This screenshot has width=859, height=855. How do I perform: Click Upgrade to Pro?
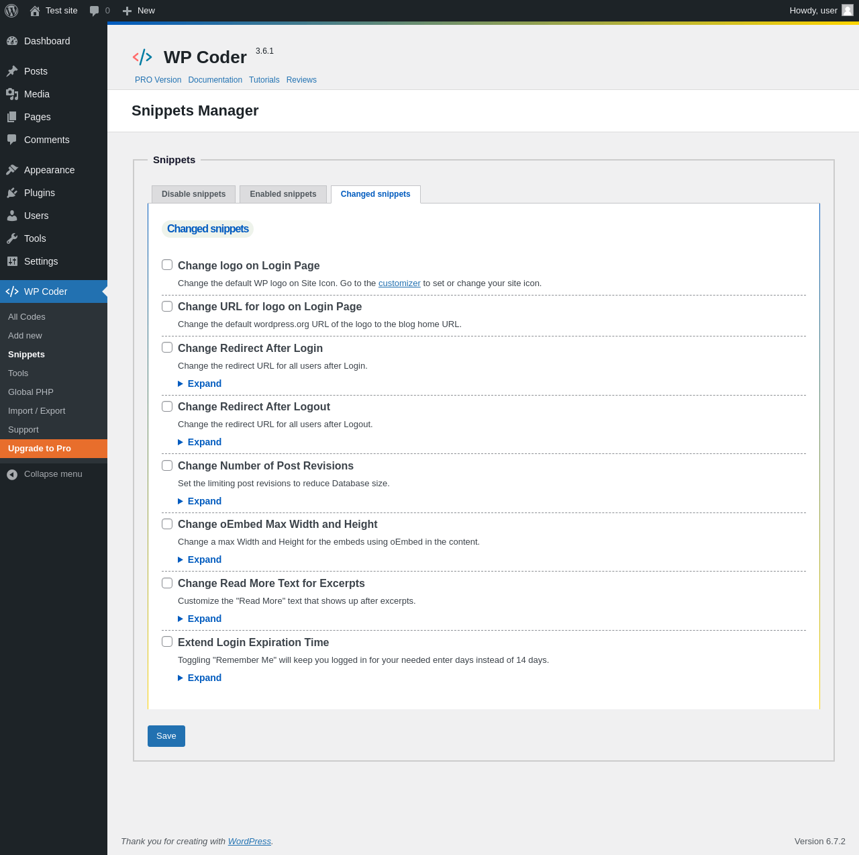54,449
